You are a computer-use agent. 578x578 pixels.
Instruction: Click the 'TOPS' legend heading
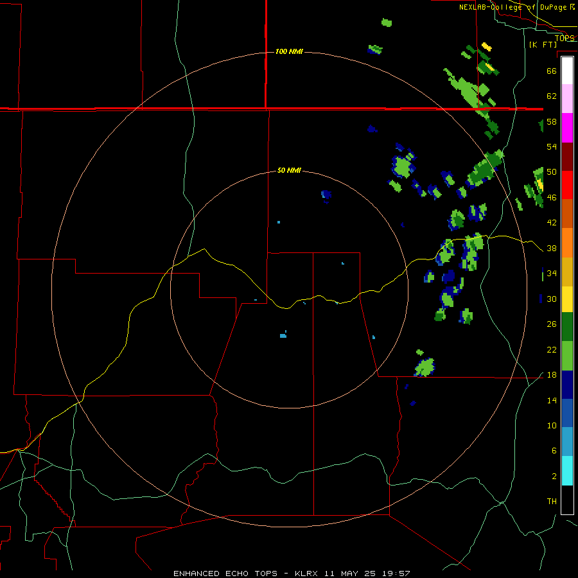565,38
